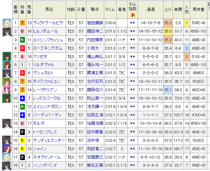Screen dimensions: 210x171
Task: Open horse page for ダイワファルコン
Action: (47, 82)
